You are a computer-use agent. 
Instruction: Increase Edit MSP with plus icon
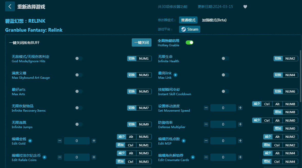pos(240,141)
